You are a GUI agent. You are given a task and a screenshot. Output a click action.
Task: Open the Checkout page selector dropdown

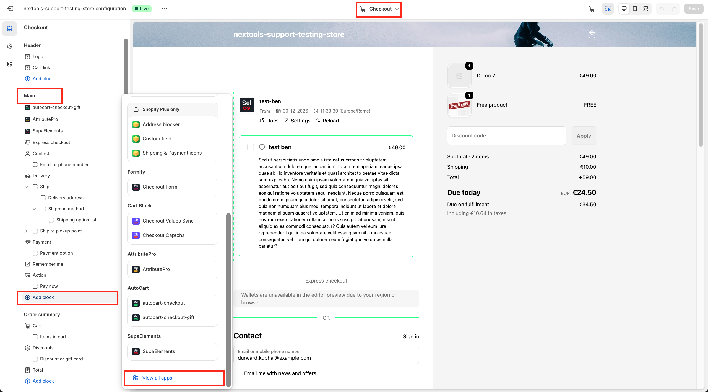379,9
